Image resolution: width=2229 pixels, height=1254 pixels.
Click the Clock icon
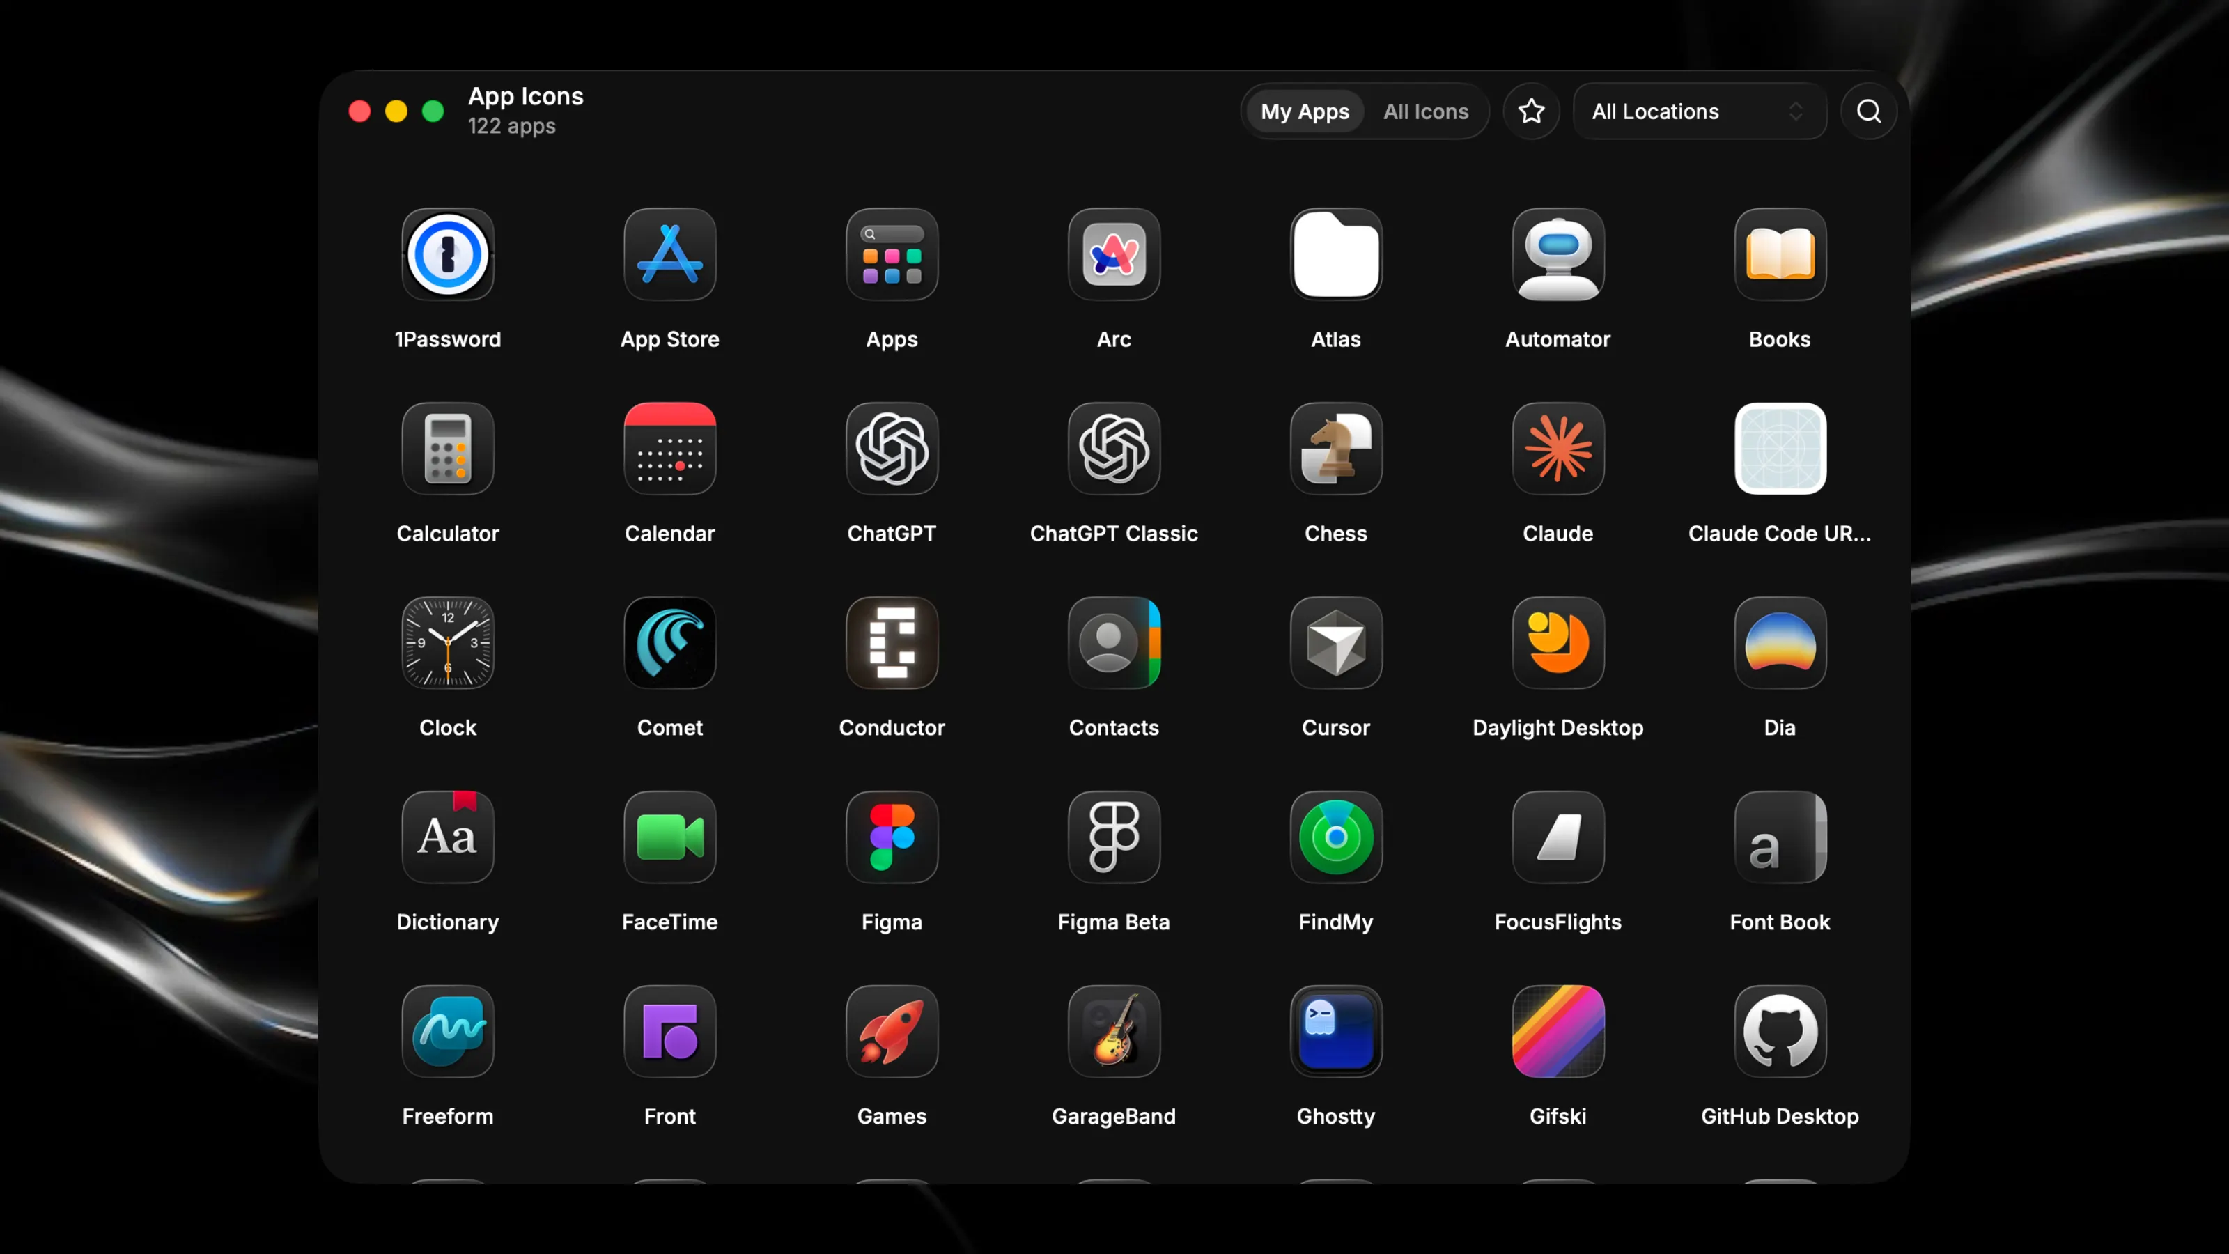coord(447,643)
